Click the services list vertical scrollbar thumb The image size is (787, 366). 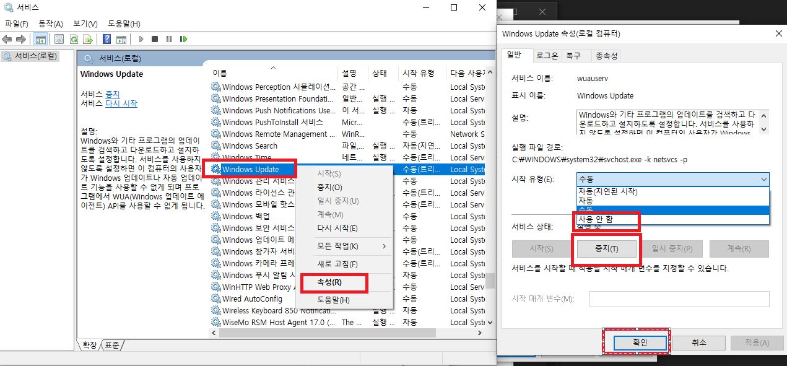pyautogui.click(x=490, y=281)
